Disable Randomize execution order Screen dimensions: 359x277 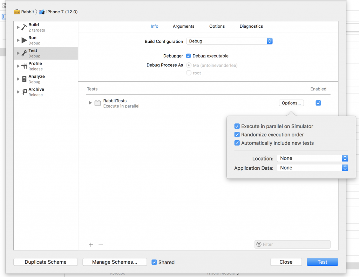tap(237, 135)
